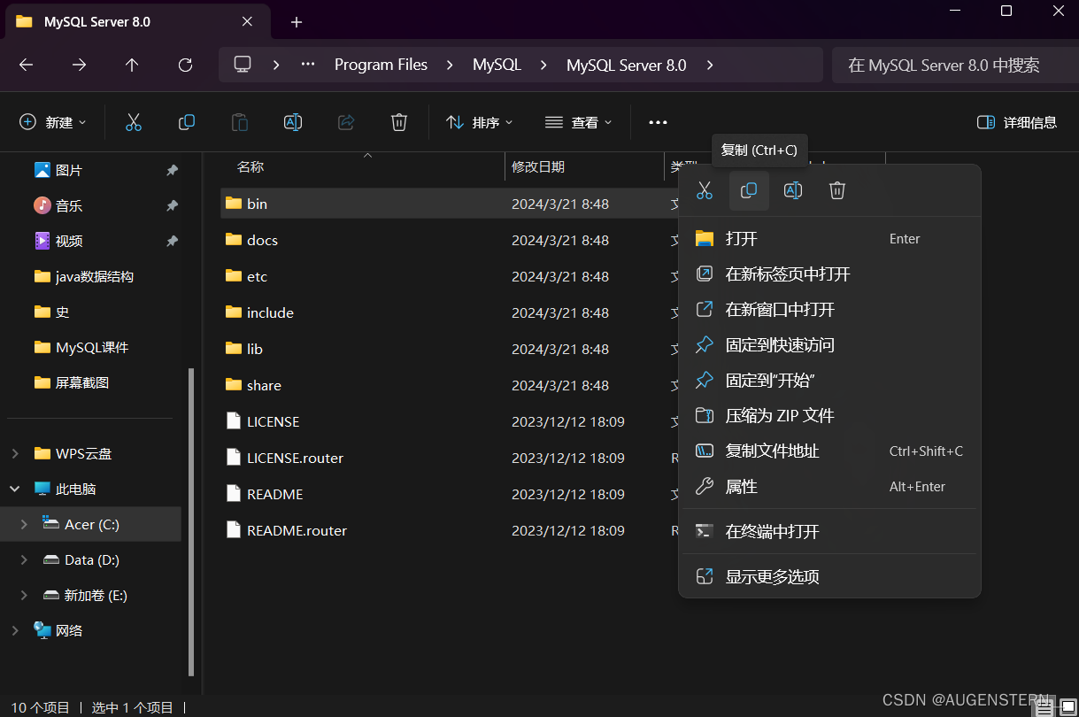Open a new tab with the plus icon

click(x=297, y=22)
